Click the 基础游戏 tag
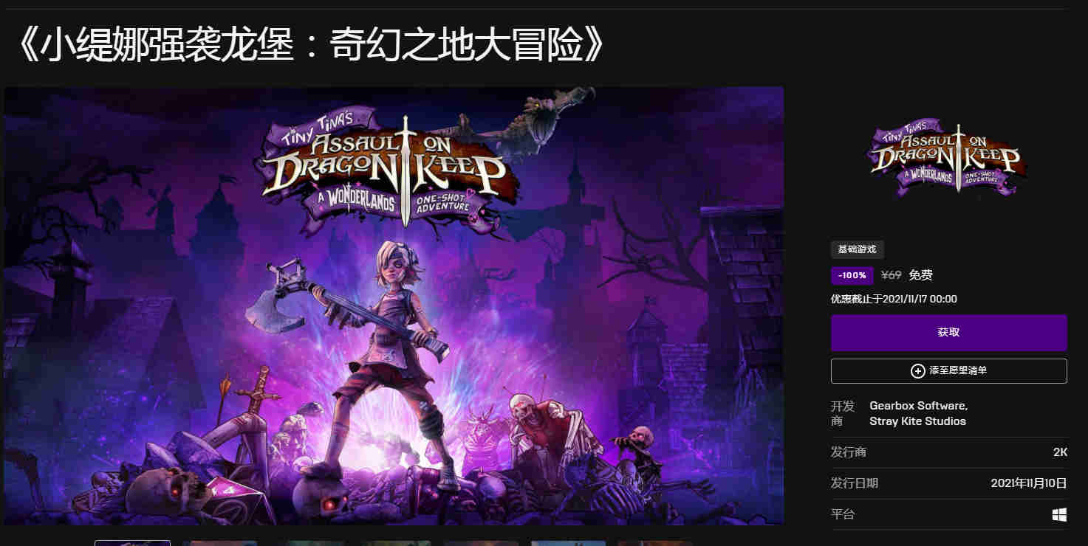Viewport: 1088px width, 546px height. pyautogui.click(x=857, y=249)
